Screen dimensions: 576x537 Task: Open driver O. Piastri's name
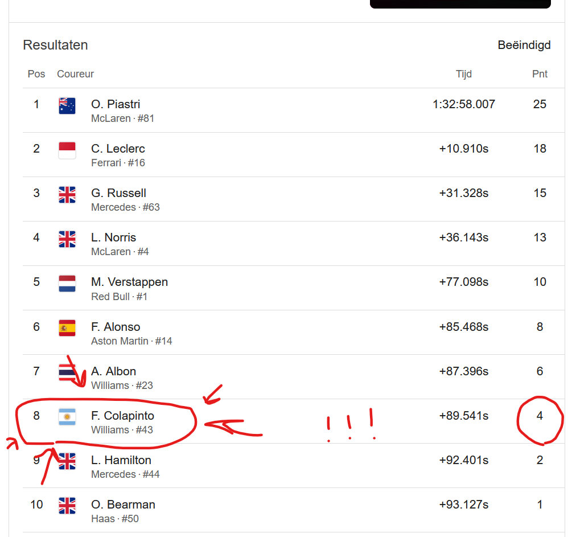(116, 104)
